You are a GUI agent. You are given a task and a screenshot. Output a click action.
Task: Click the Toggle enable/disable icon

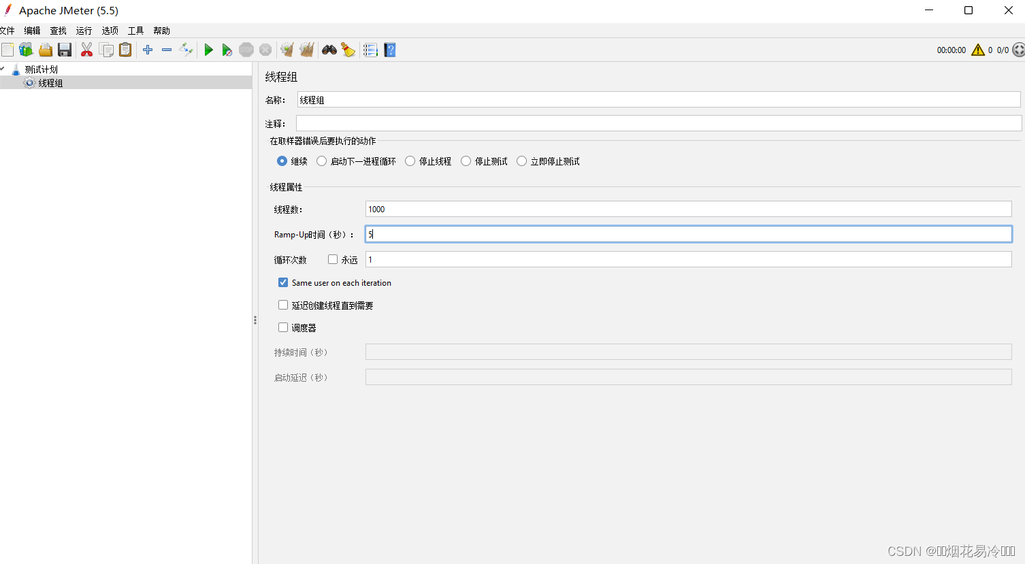pos(186,50)
